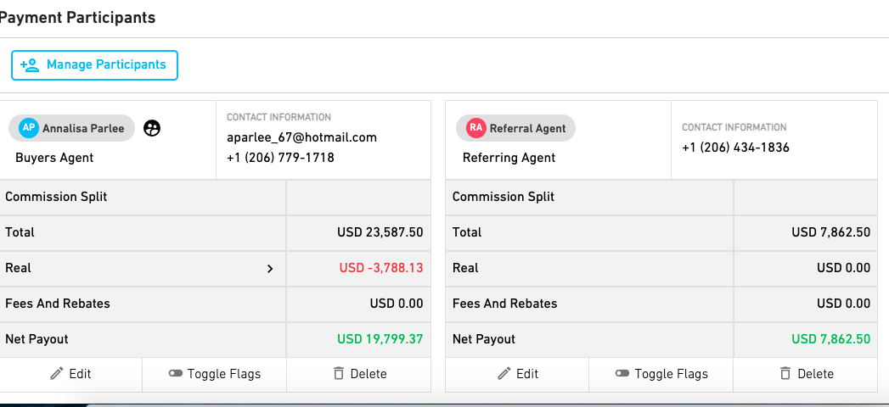Click the pencil icon for Buyers Agent Edit
This screenshot has height=407, width=889.
[57, 374]
